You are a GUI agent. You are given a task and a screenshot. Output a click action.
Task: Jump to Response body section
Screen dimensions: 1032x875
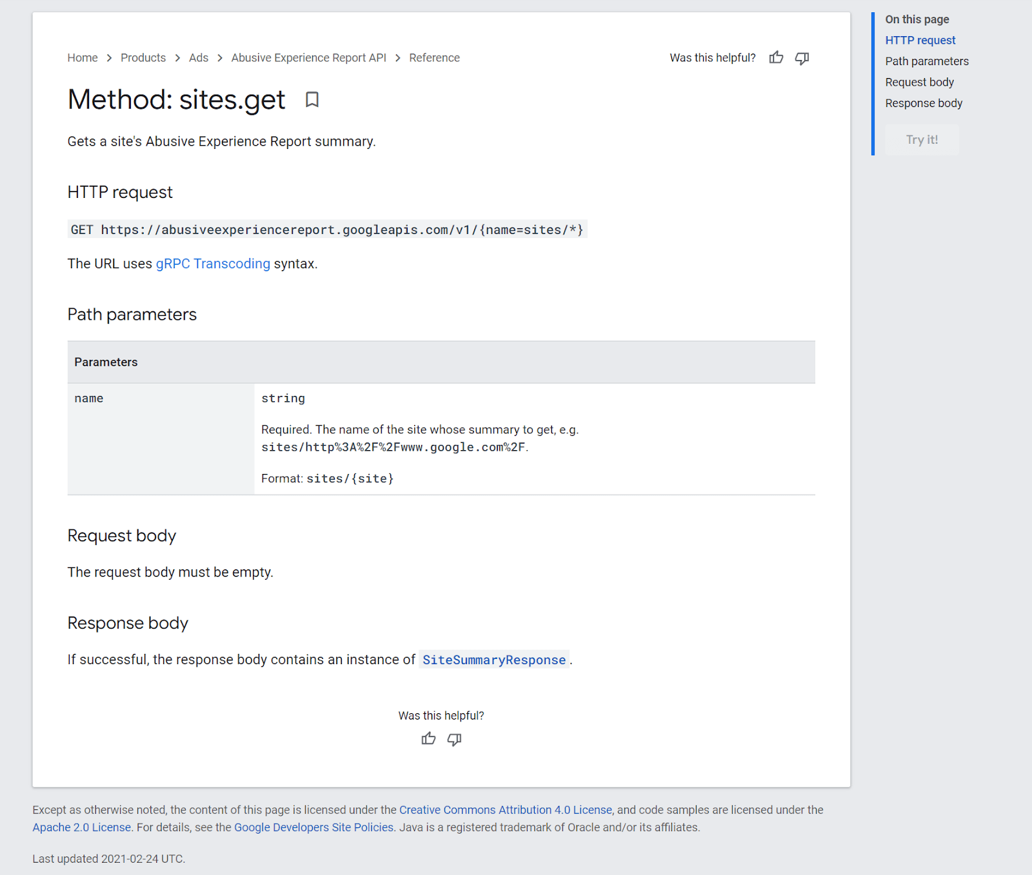pos(924,103)
